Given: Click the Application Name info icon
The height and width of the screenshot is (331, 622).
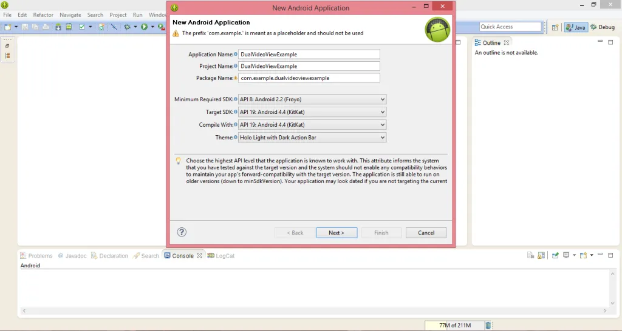Looking at the screenshot, I should tap(236, 54).
